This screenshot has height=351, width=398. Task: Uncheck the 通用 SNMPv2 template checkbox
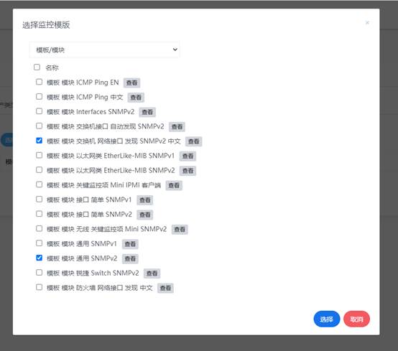pos(39,258)
